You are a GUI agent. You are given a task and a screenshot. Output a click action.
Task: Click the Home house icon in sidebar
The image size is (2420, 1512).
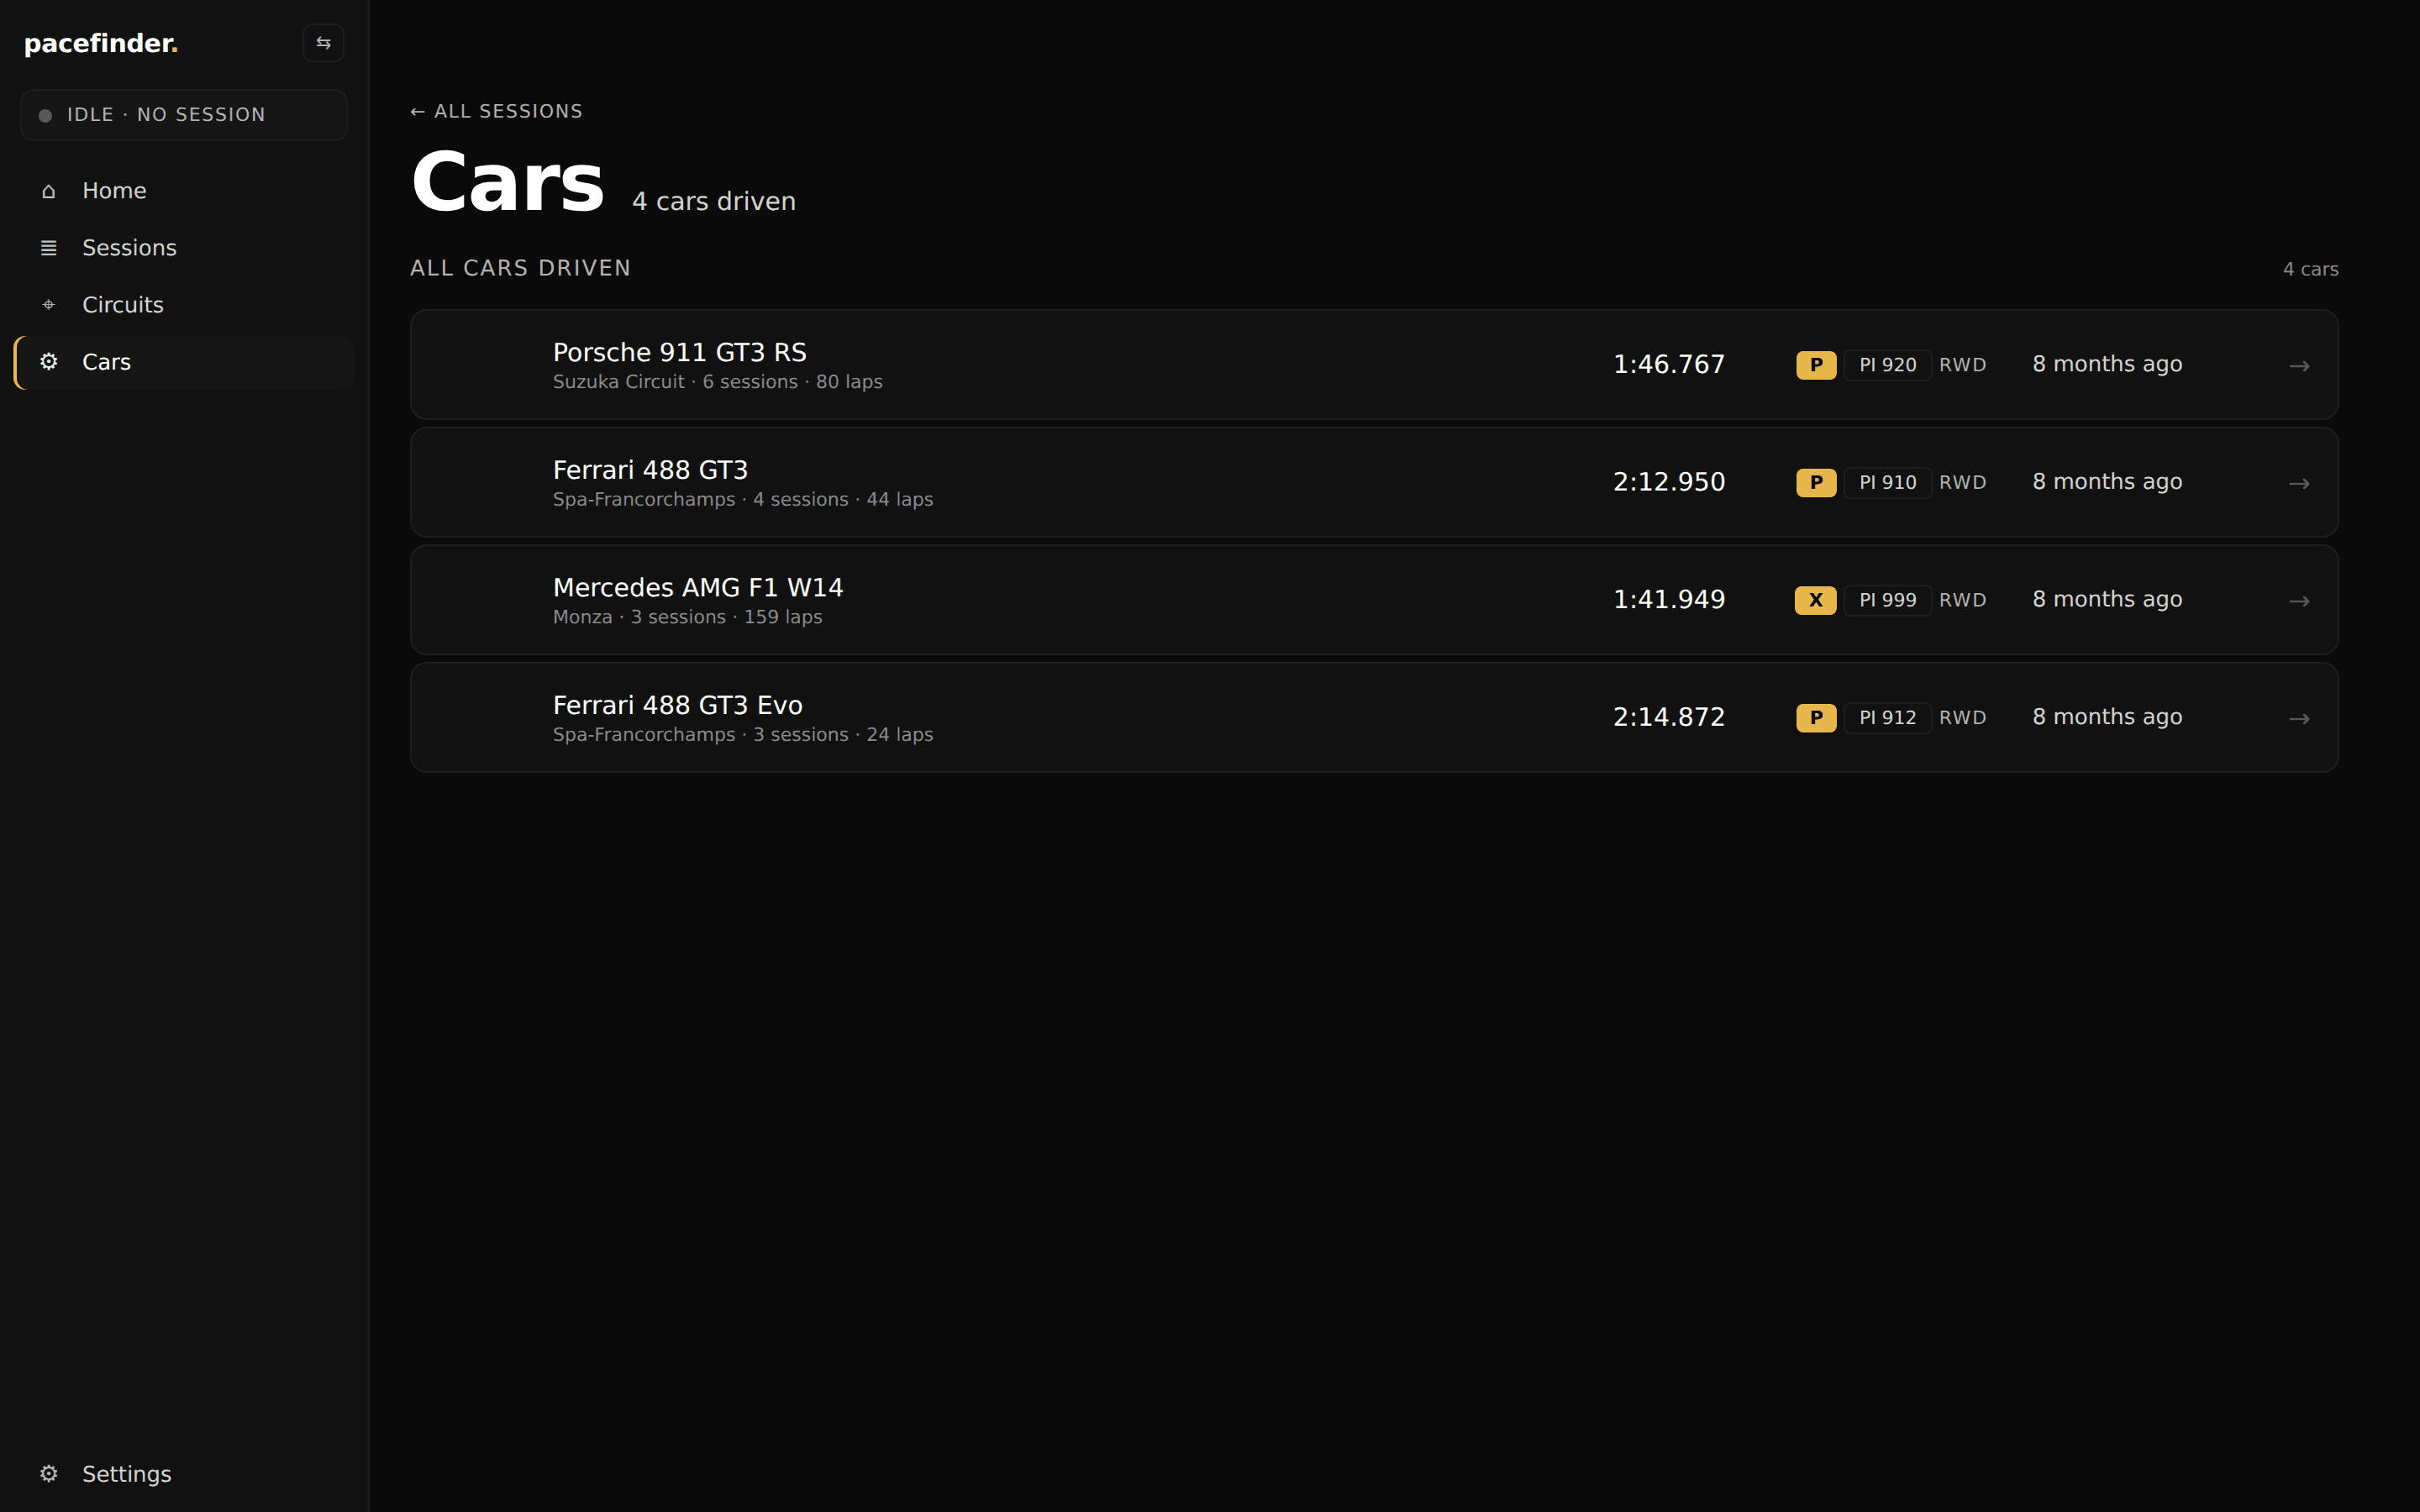tap(48, 191)
